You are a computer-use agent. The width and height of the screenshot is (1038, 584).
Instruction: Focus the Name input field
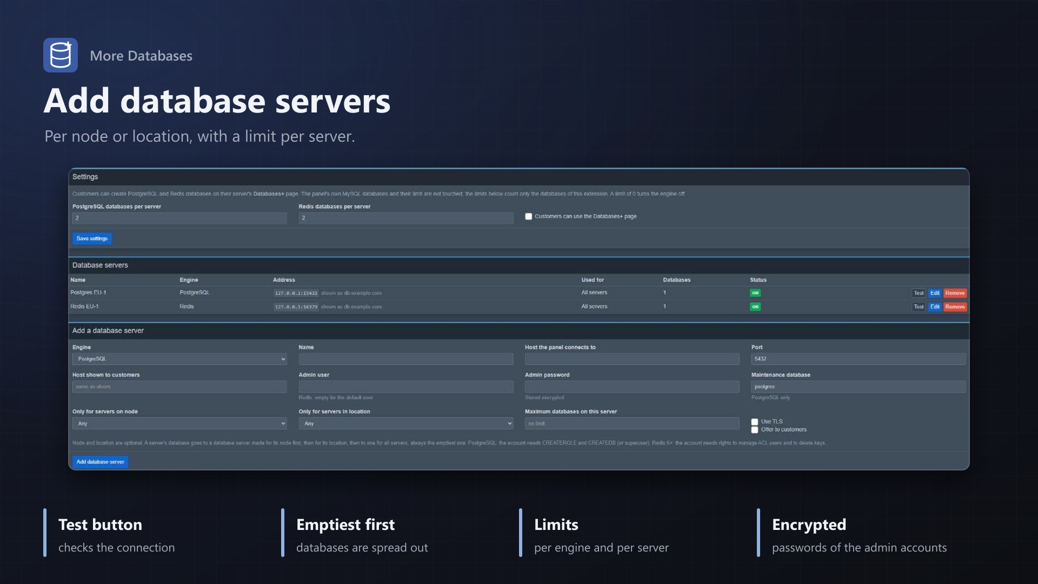[x=406, y=359]
